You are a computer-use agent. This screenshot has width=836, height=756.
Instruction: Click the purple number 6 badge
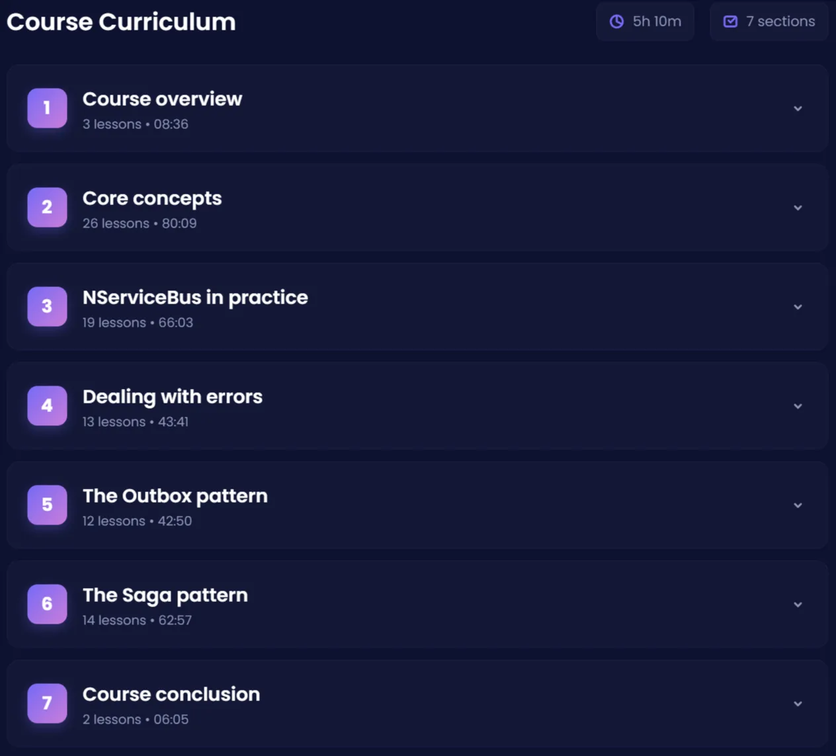(x=47, y=604)
